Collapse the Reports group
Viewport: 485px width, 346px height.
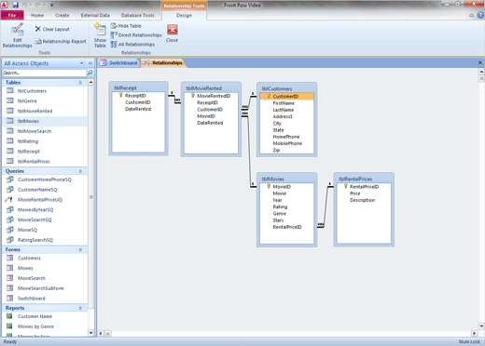[x=80, y=308]
